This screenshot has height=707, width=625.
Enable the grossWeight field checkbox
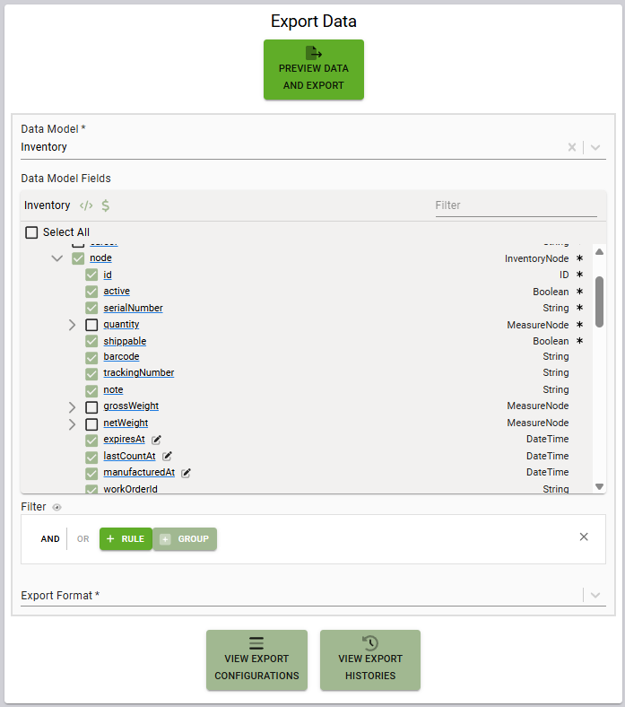click(91, 406)
